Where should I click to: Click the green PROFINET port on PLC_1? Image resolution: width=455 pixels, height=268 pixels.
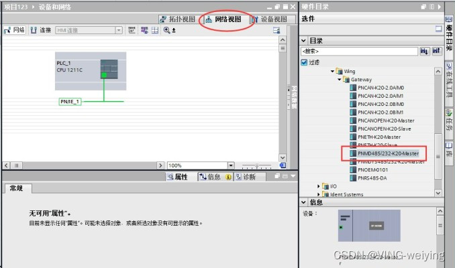pyautogui.click(x=103, y=75)
